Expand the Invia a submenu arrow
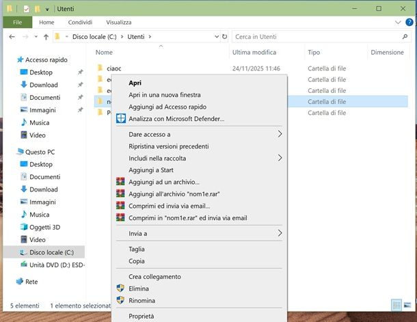Viewport: 417px width, 322px height. pyautogui.click(x=280, y=233)
